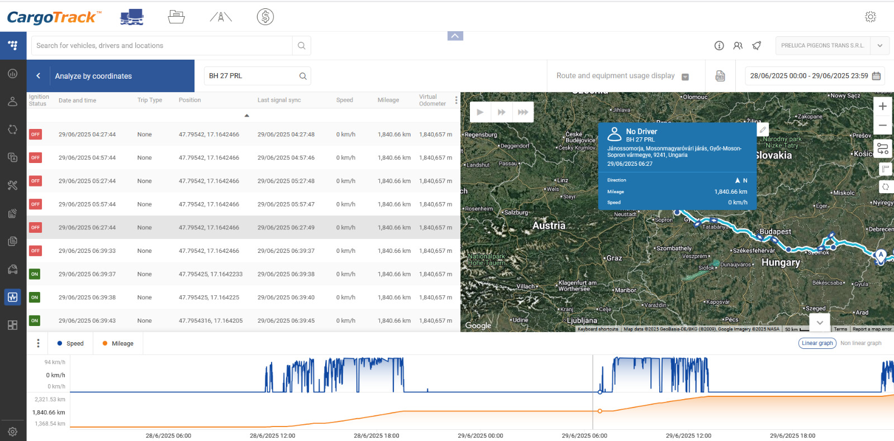Toggle the Speed series in chart
The width and height of the screenshot is (894, 441).
(x=70, y=343)
